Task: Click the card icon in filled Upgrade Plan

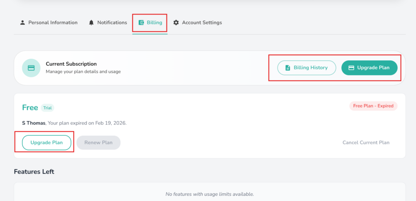Action: tap(351, 68)
